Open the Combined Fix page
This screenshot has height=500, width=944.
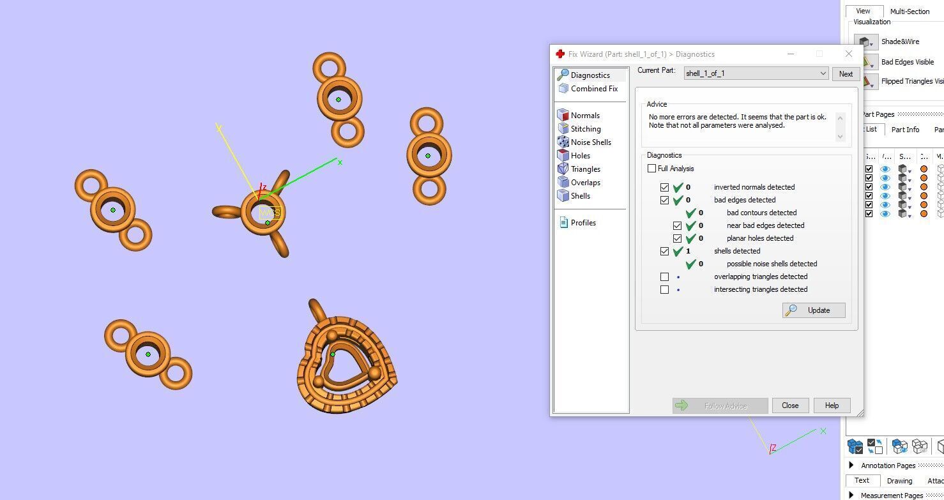[x=588, y=89]
